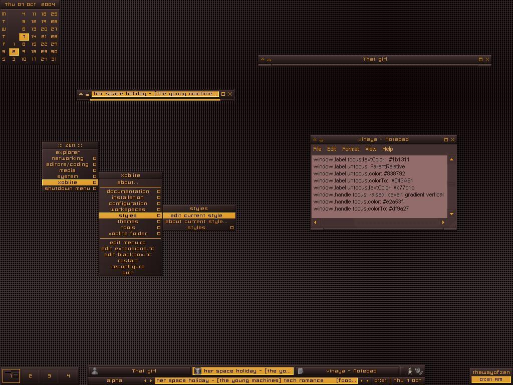Screen dimensions: 513x385
Task: Click the triangle button on the Notepad title bar
Action: pos(315,139)
